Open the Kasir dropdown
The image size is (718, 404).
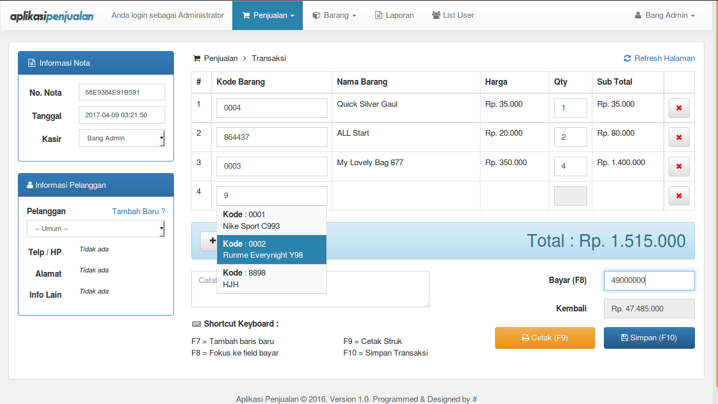(121, 138)
